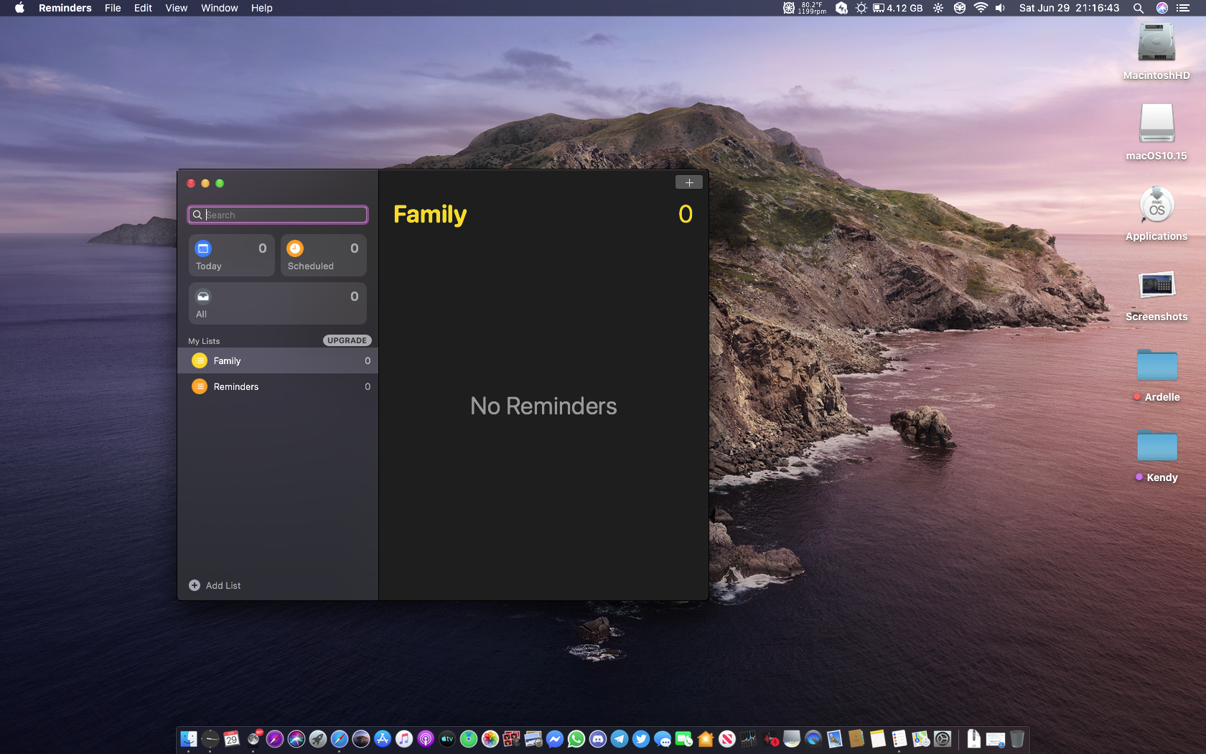The height and width of the screenshot is (754, 1206).
Task: Open Spotlight search in menu bar
Action: (1139, 8)
